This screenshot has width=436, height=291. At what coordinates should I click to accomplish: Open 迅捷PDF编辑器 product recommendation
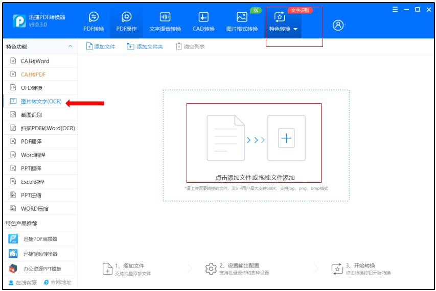point(40,239)
